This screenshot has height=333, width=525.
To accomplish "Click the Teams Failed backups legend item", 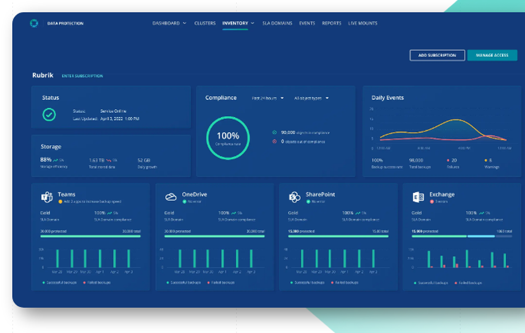I will (97, 283).
